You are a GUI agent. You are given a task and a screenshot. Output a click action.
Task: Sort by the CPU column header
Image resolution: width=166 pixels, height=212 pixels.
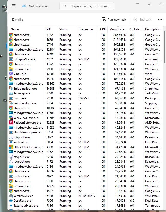point(102,29)
